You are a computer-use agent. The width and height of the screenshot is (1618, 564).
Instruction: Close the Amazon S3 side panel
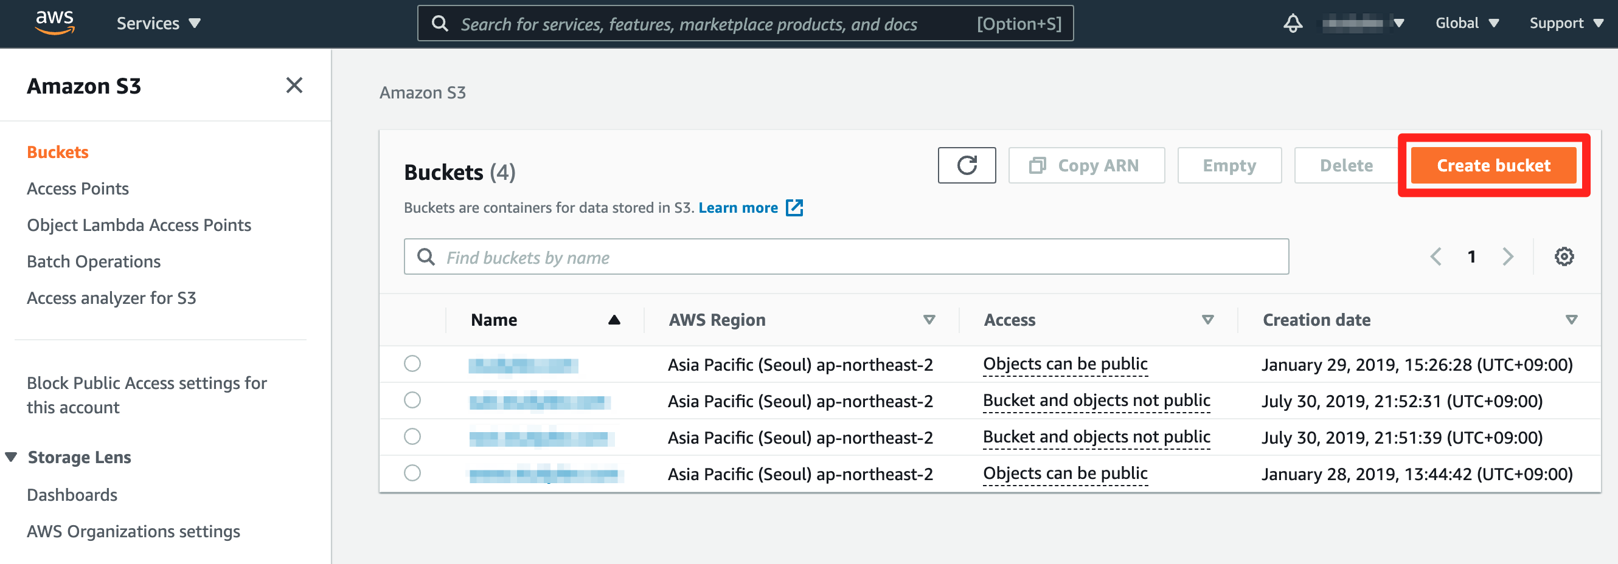294,85
